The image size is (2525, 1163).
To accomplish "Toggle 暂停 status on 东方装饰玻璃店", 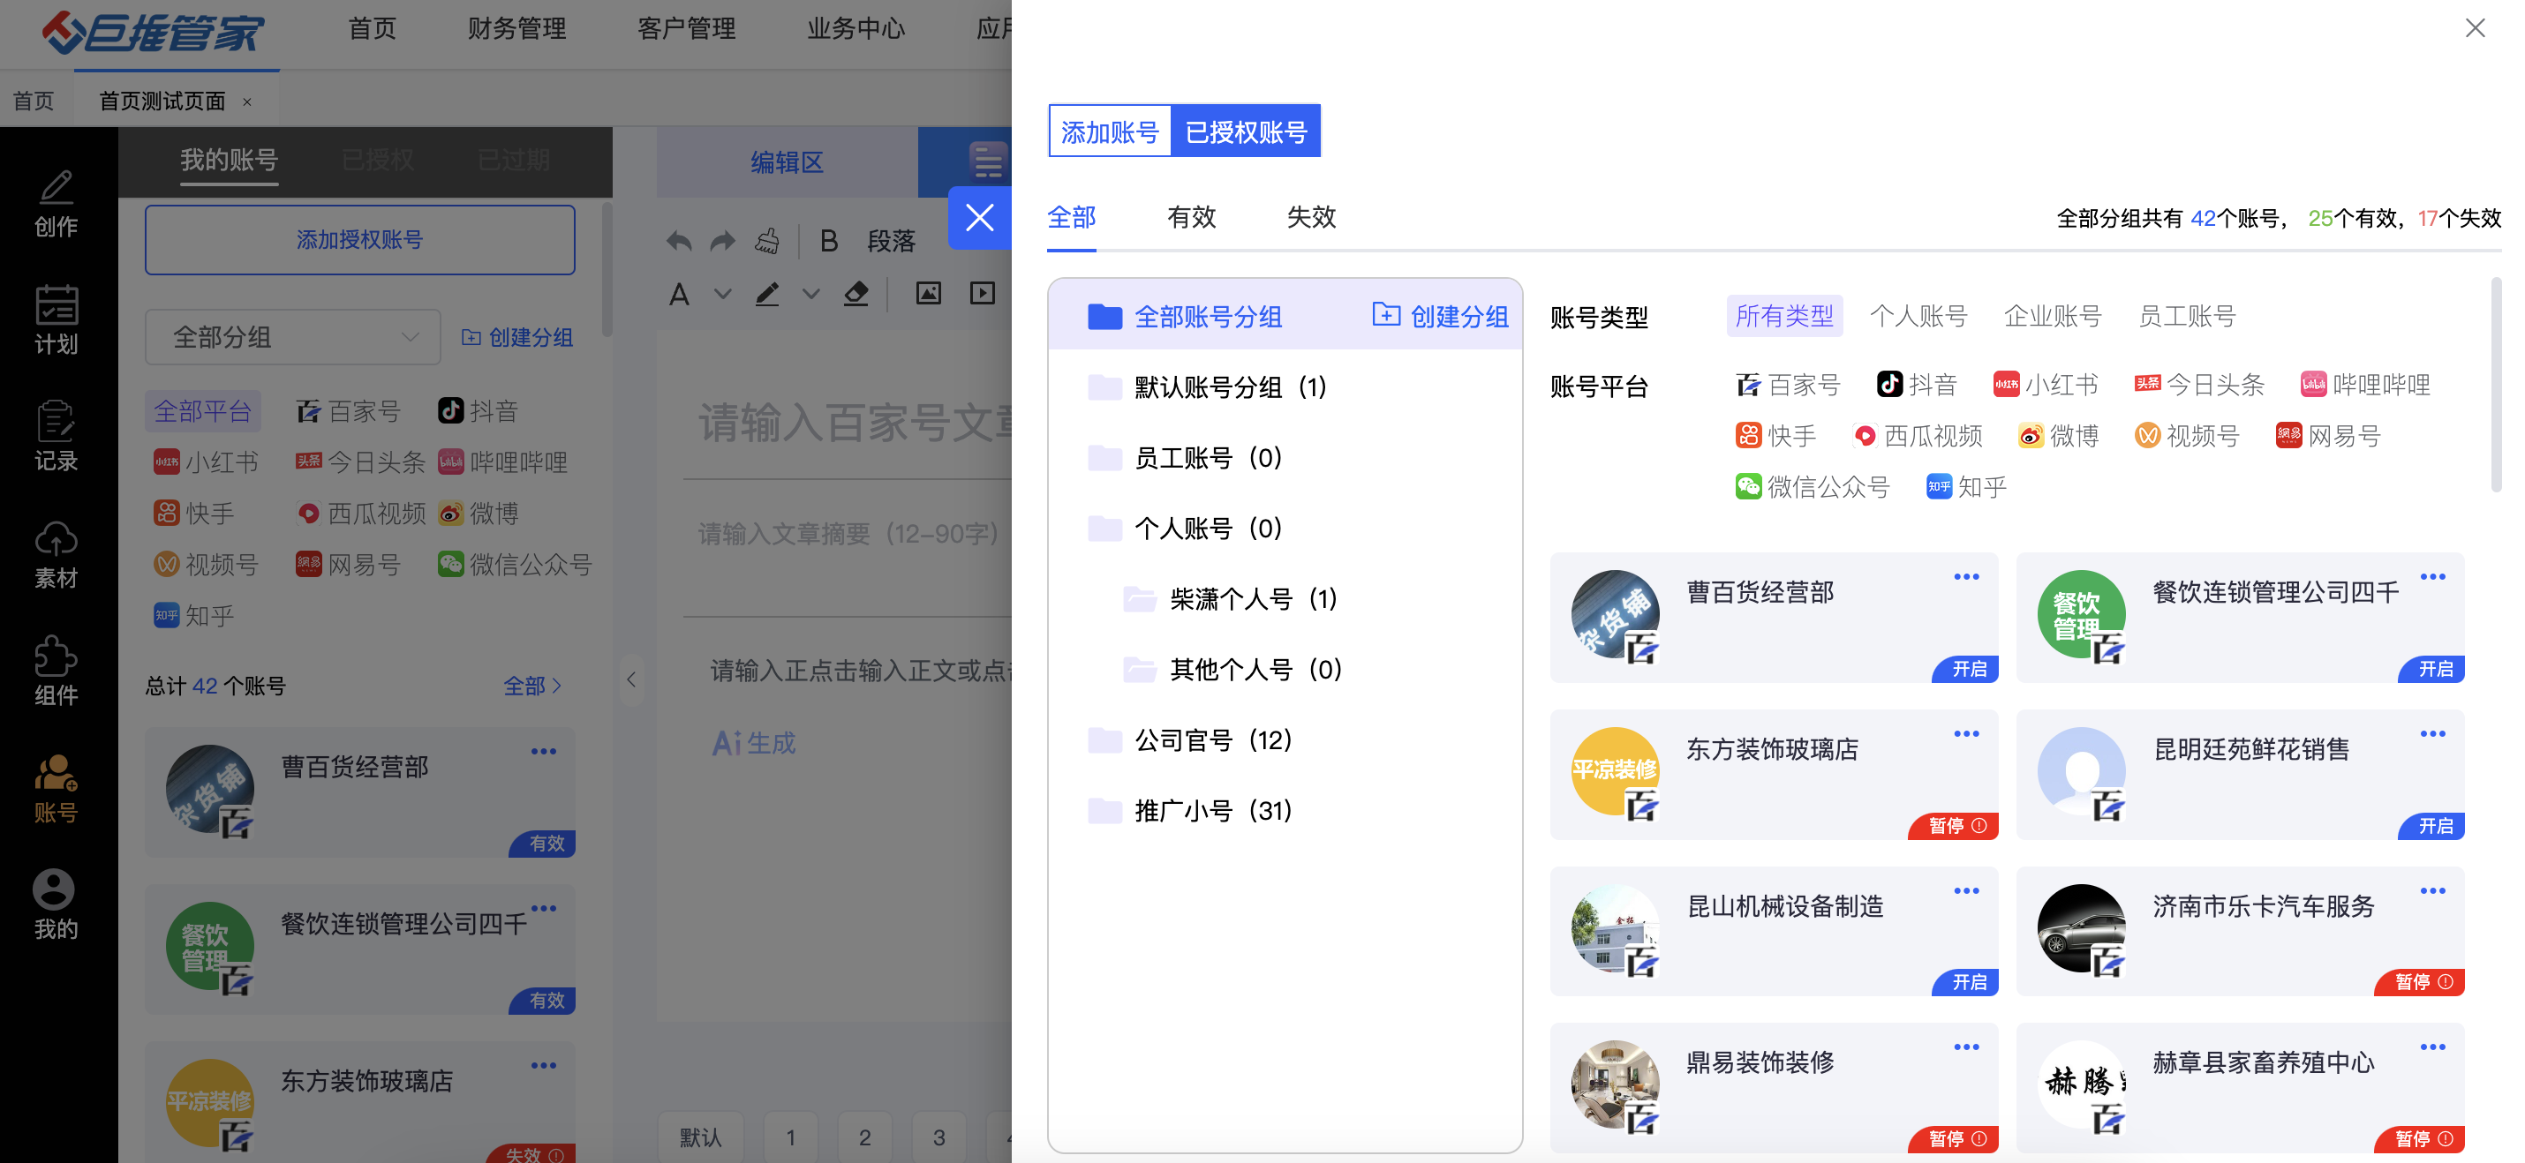I will pyautogui.click(x=1956, y=825).
